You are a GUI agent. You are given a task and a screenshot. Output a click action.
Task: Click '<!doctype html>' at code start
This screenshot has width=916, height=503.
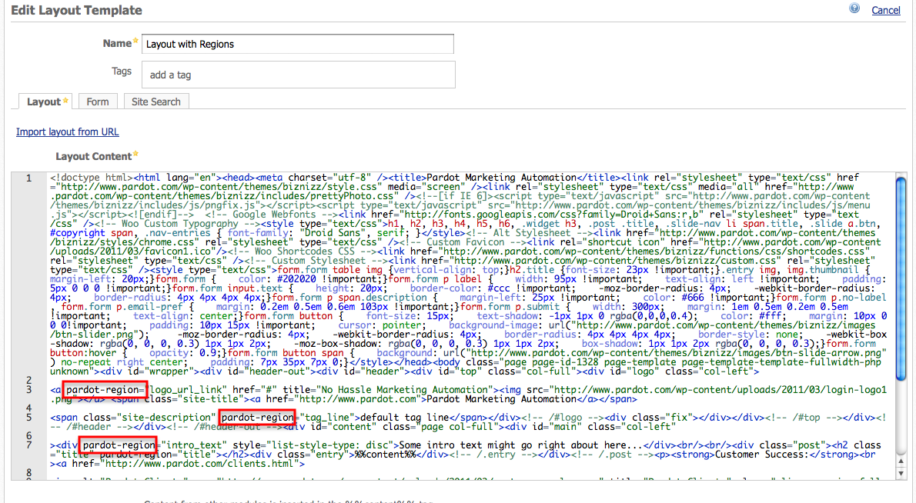[x=92, y=178]
